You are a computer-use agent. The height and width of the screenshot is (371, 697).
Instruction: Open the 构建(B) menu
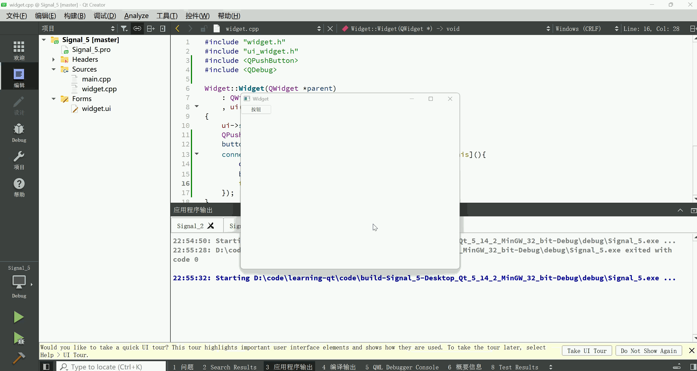click(x=75, y=16)
